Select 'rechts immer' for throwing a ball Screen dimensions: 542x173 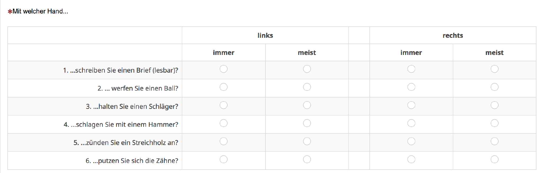pos(411,87)
